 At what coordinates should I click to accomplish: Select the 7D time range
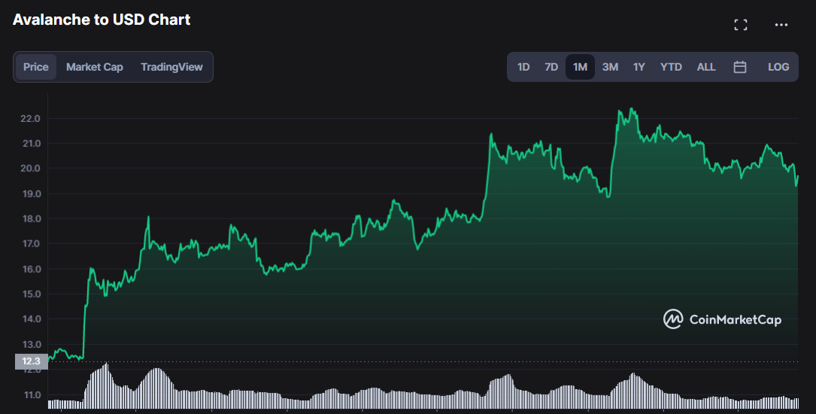click(x=551, y=67)
